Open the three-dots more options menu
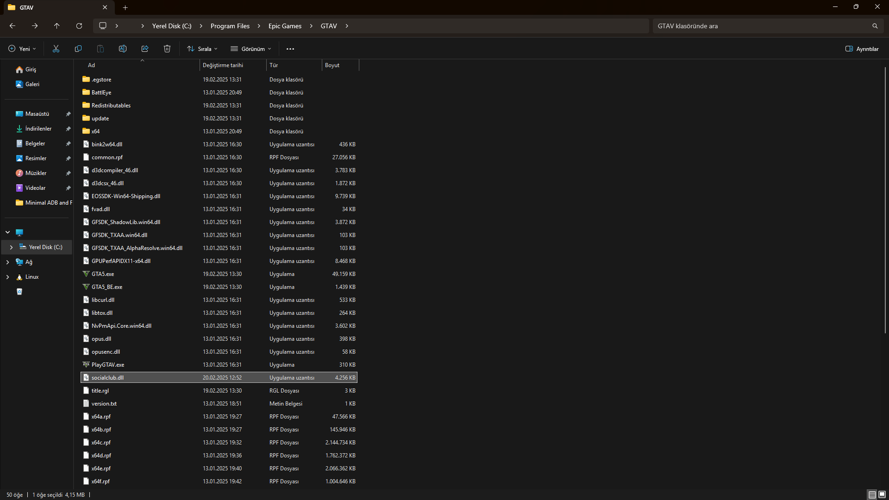 (x=290, y=49)
